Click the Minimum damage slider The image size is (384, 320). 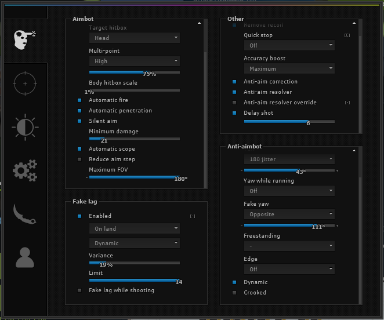[134, 139]
